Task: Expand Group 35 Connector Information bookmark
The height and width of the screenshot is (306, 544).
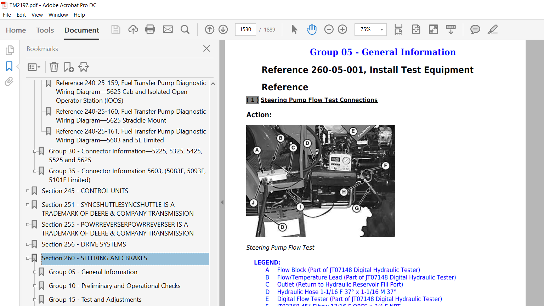Action: coord(35,171)
